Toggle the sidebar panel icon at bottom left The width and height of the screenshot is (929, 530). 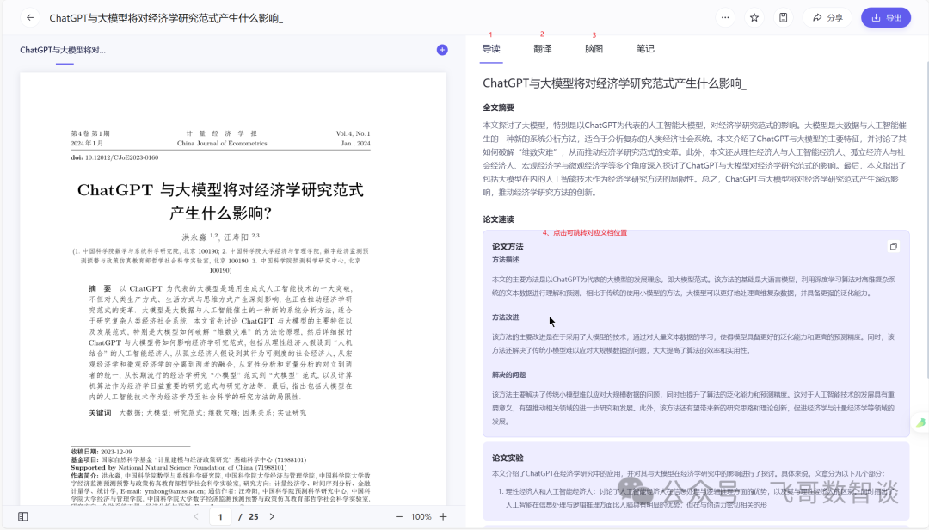[x=23, y=517]
